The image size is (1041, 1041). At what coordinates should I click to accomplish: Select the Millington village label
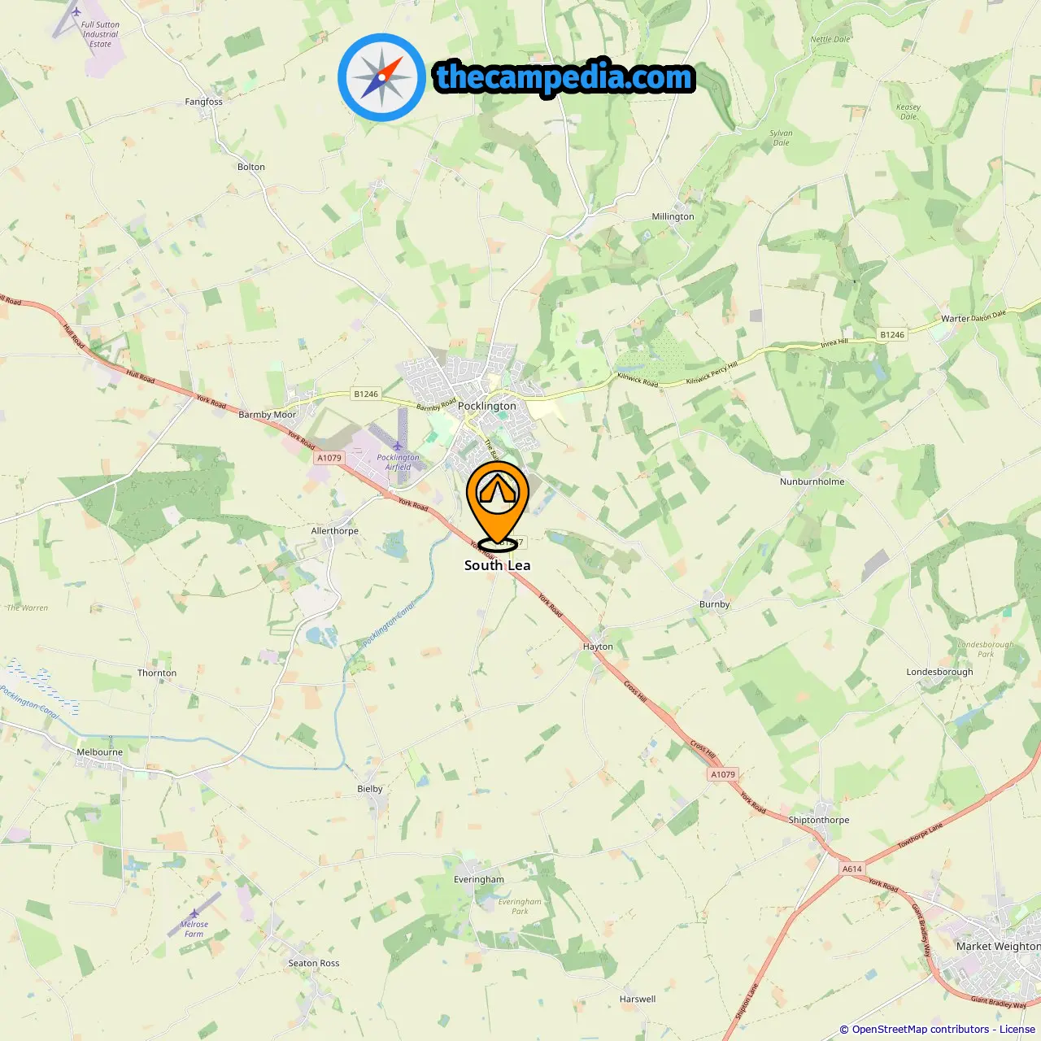[673, 216]
